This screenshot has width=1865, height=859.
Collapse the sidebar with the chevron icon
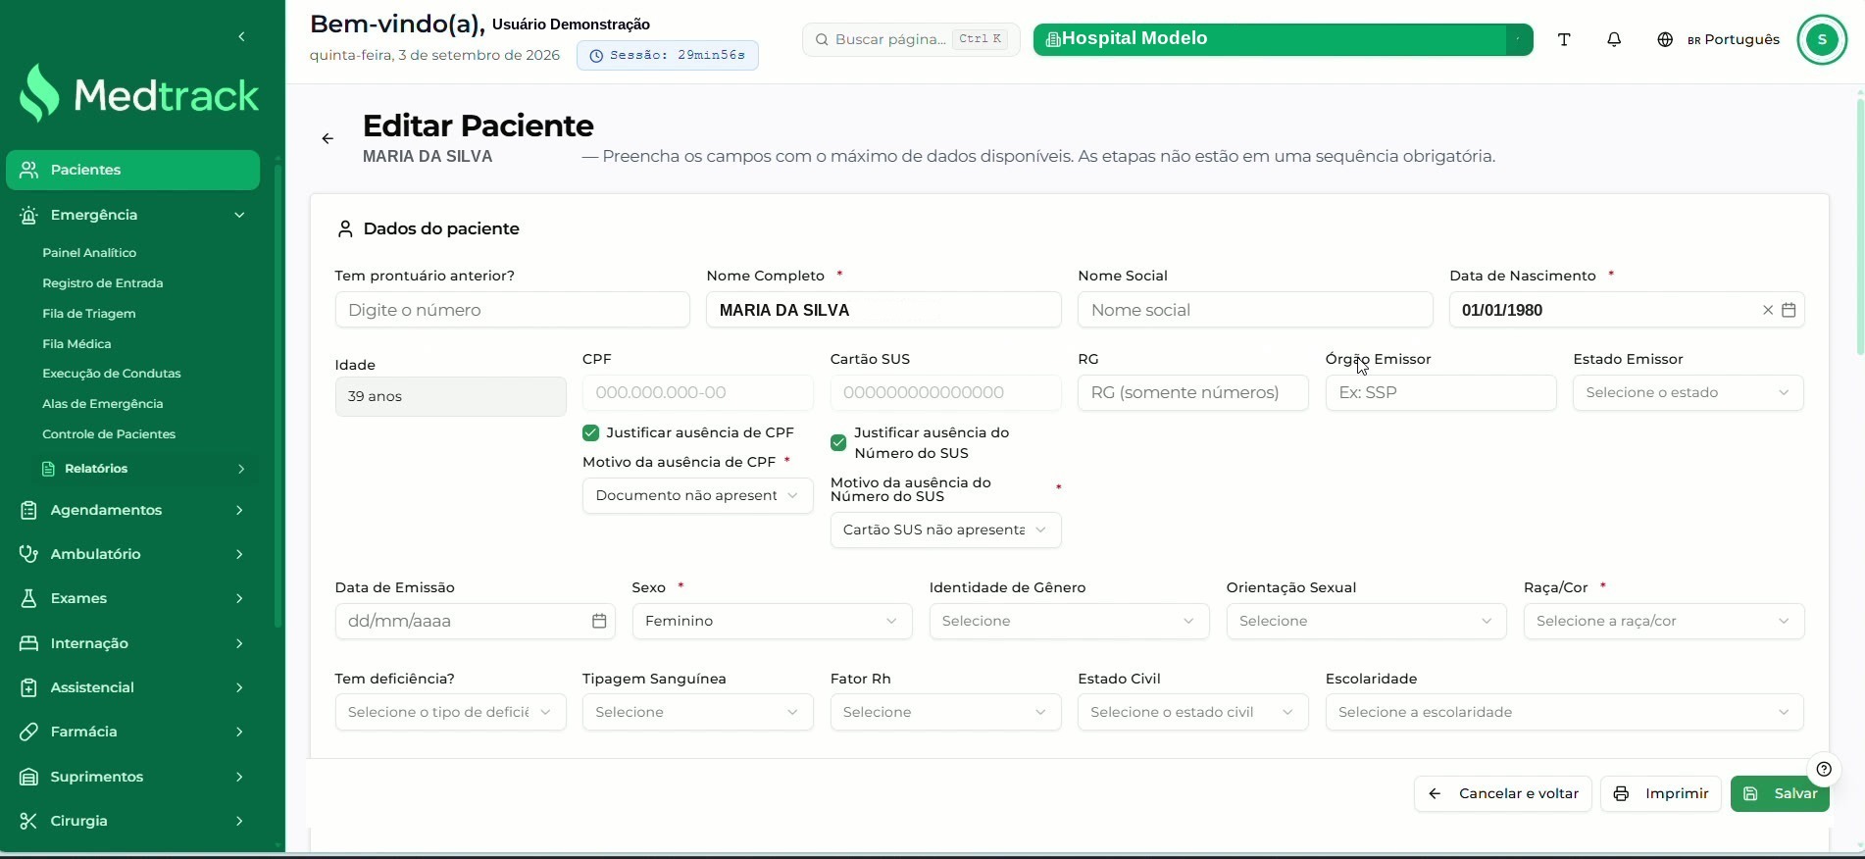(241, 37)
